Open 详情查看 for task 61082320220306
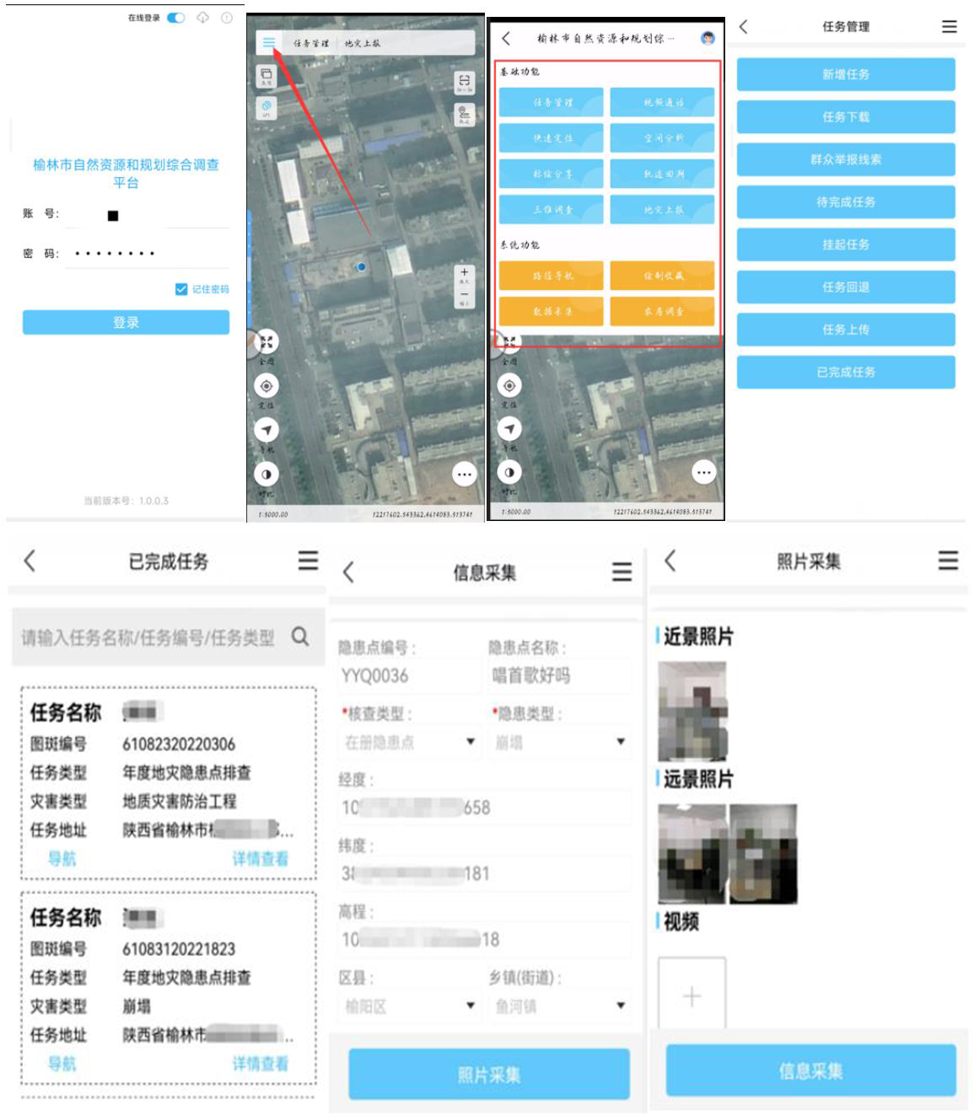Viewport: 974px width, 1117px height. (x=260, y=858)
